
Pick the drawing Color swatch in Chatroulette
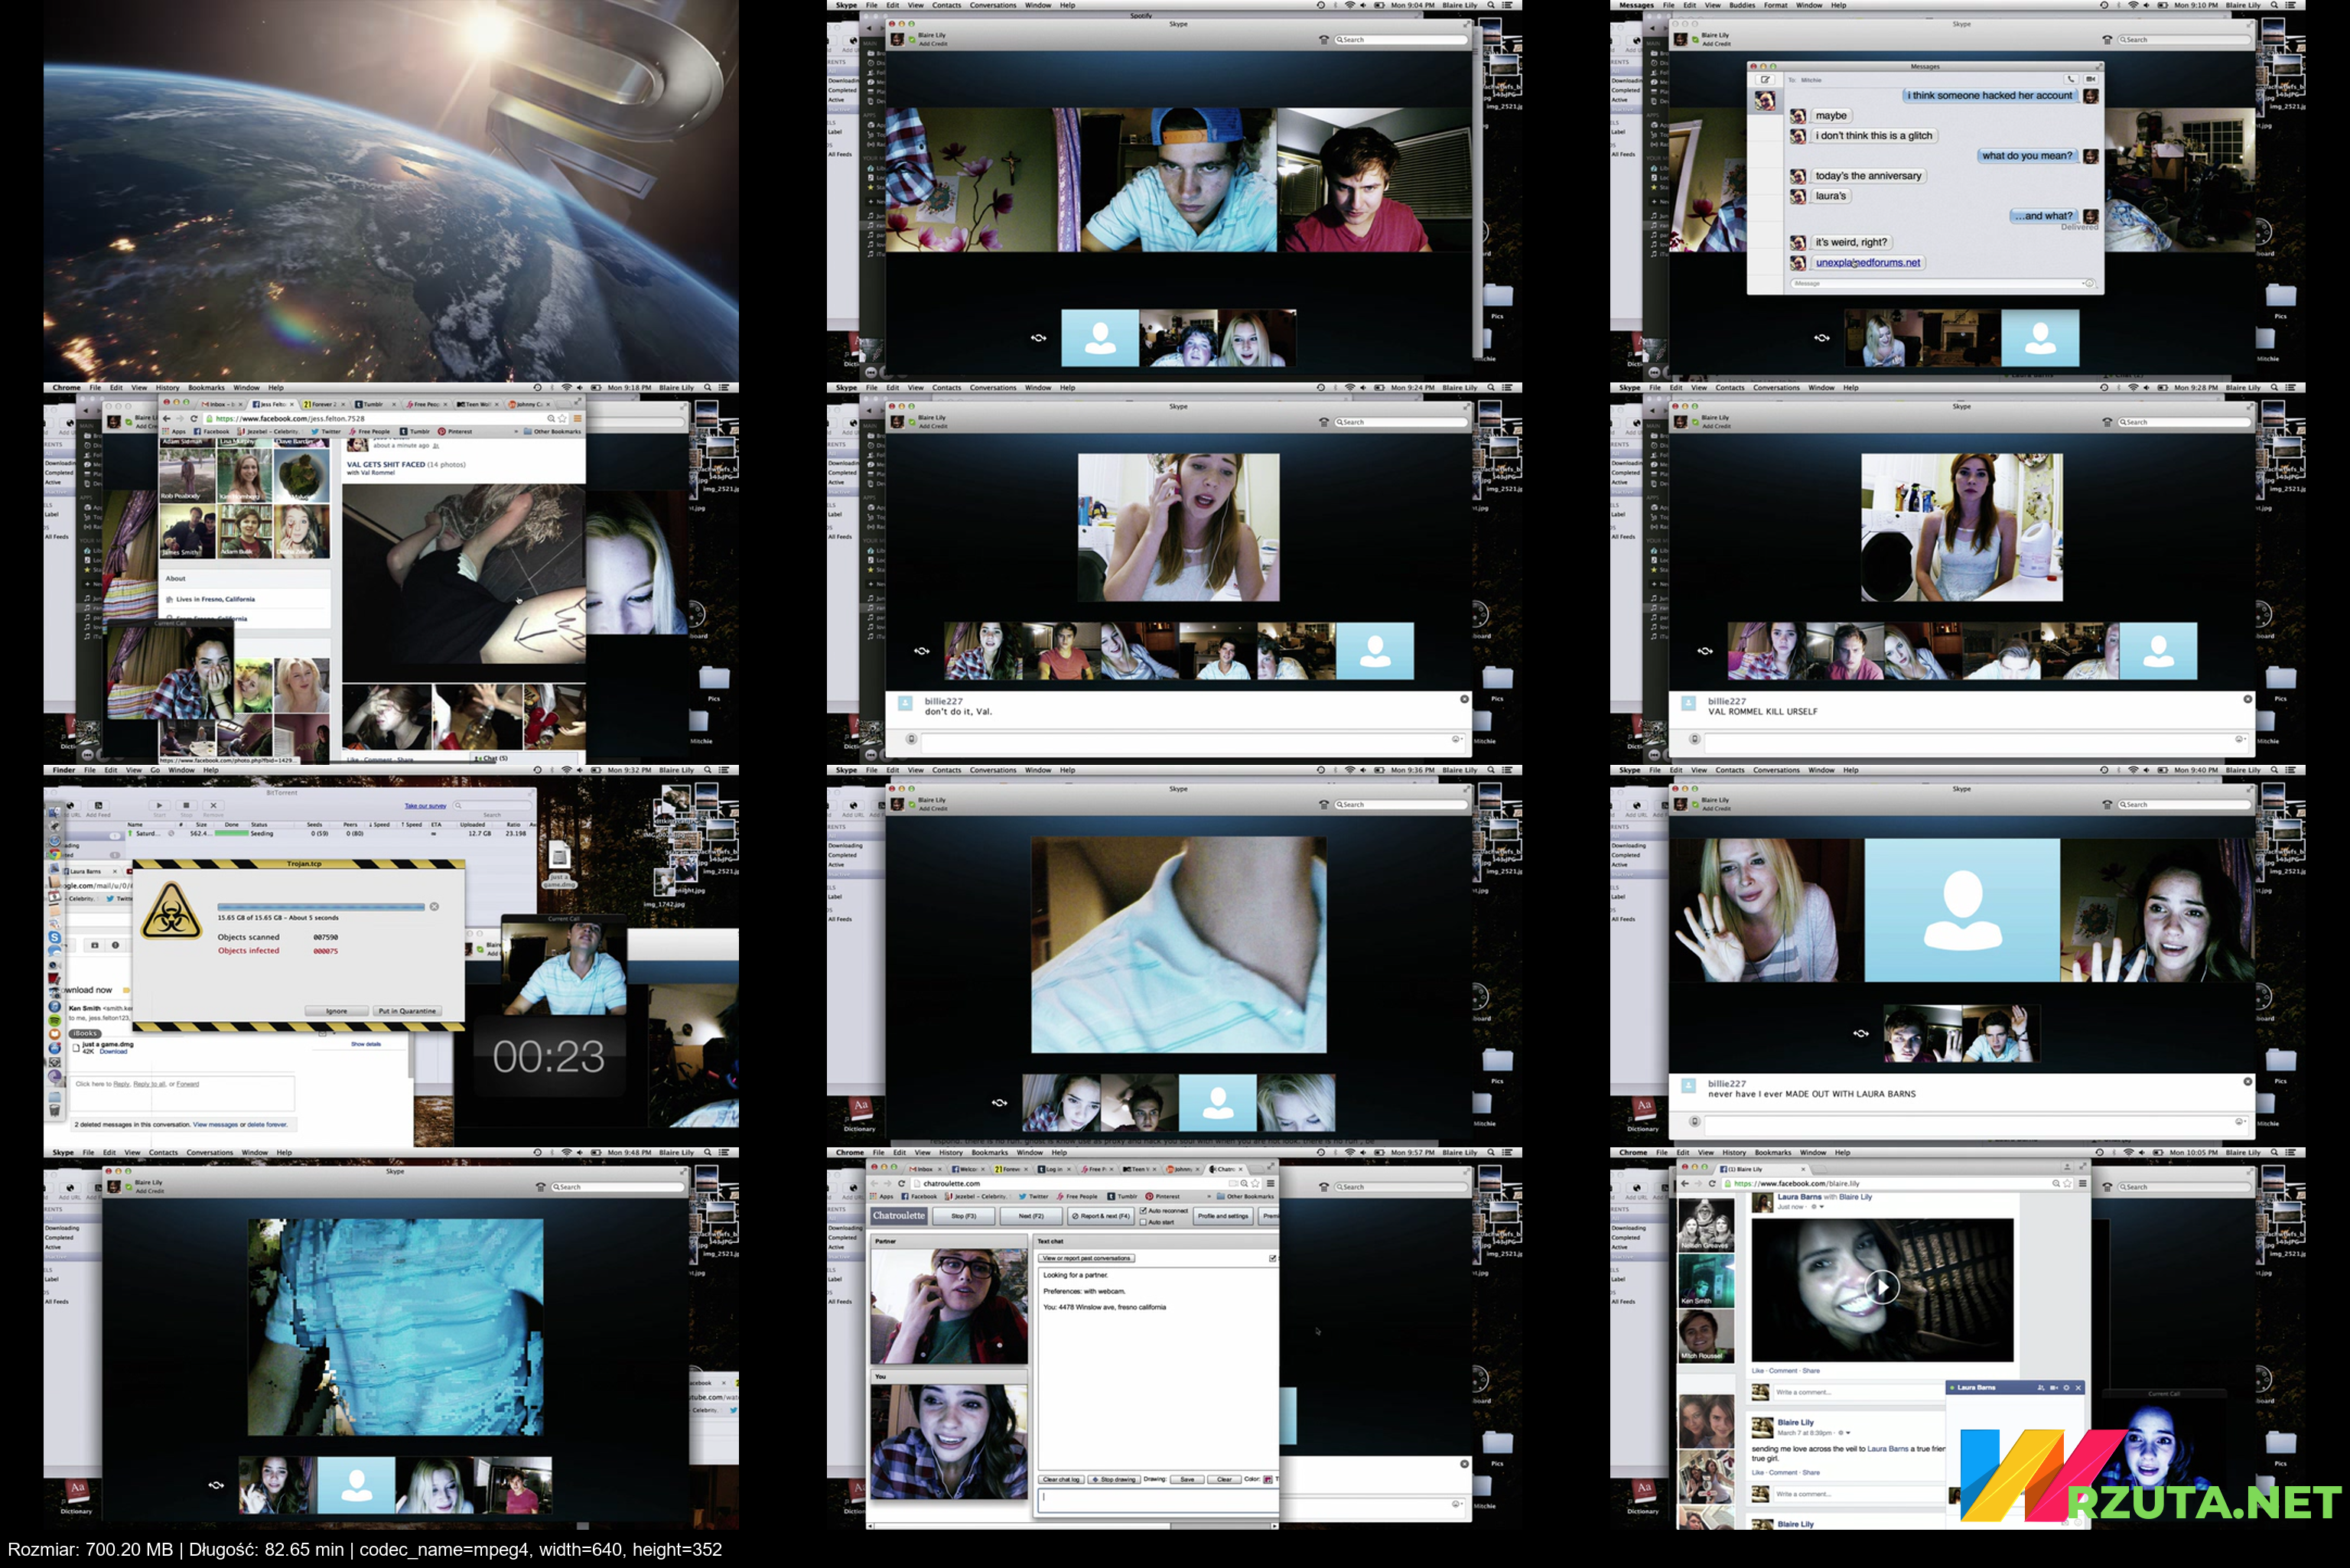point(1268,1479)
